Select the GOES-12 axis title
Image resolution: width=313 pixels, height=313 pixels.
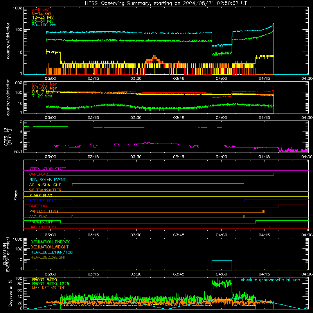coord(7,137)
